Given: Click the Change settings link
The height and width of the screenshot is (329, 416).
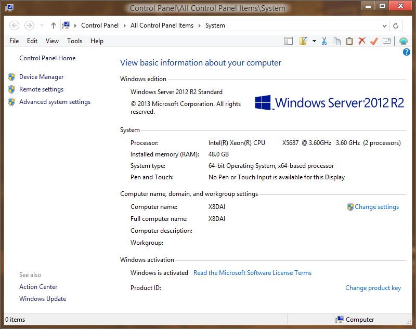Looking at the screenshot, I should (x=376, y=207).
